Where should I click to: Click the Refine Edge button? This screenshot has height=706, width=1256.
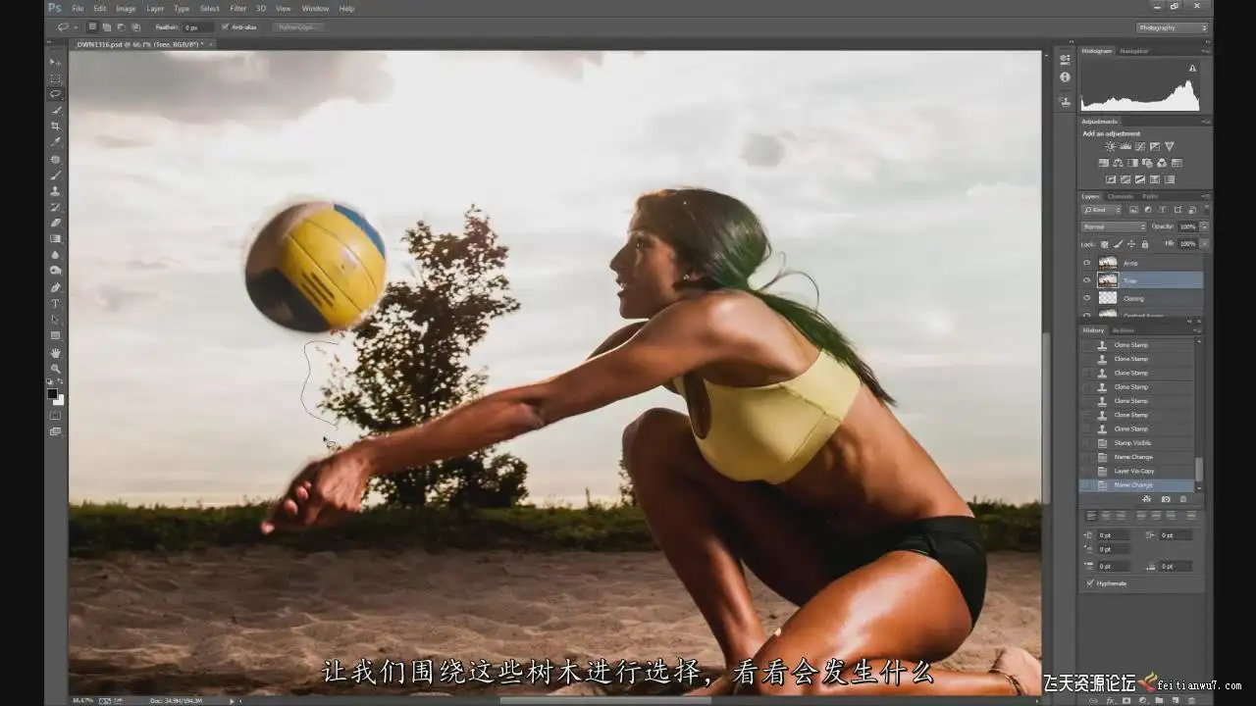tap(295, 27)
